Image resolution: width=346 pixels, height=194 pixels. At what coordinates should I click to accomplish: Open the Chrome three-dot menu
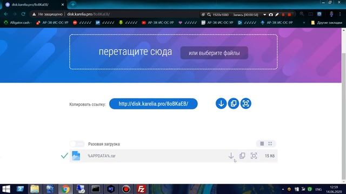click(x=340, y=14)
